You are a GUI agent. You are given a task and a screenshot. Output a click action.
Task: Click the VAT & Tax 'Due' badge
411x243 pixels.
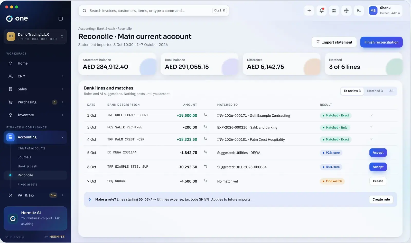point(53,195)
